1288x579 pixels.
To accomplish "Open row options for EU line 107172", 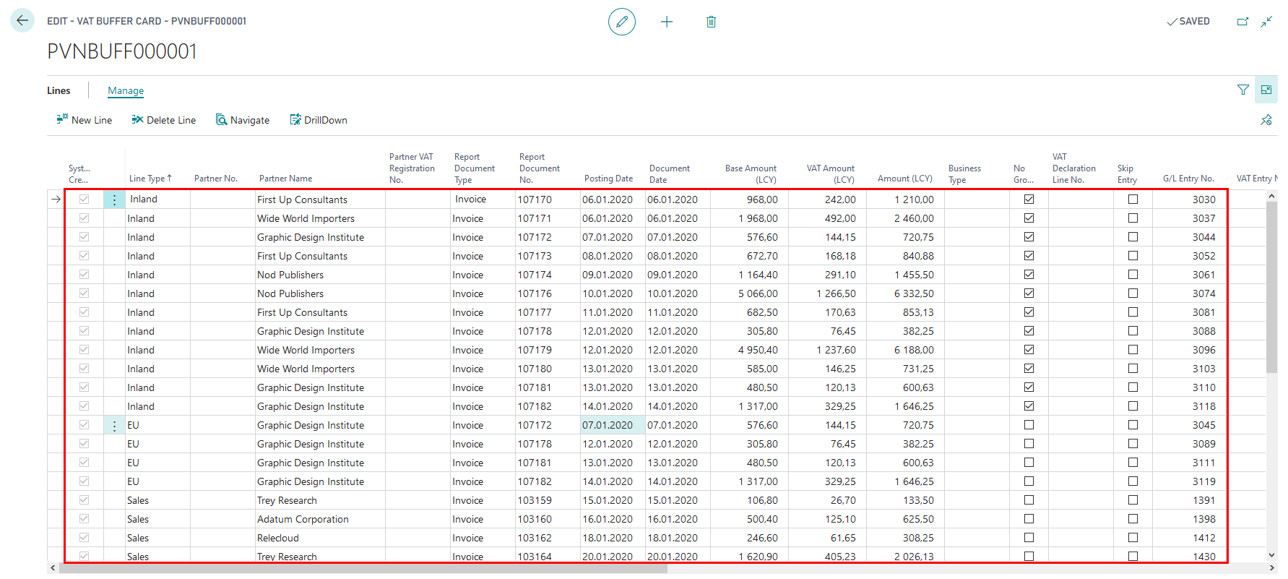I will (114, 426).
